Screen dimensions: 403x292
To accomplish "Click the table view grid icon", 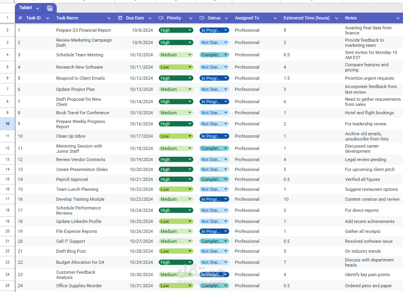I will [50, 8].
